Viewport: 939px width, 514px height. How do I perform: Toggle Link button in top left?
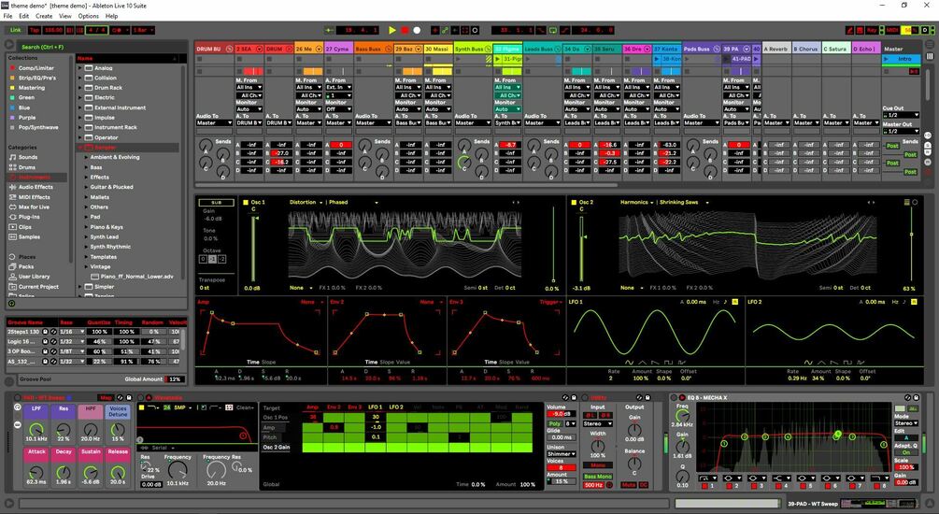pyautogui.click(x=16, y=30)
